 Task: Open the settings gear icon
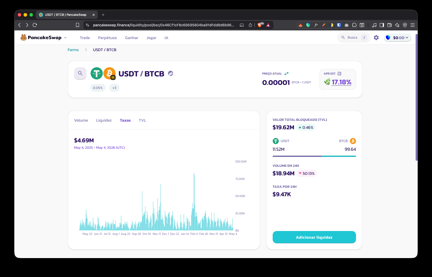tap(376, 38)
